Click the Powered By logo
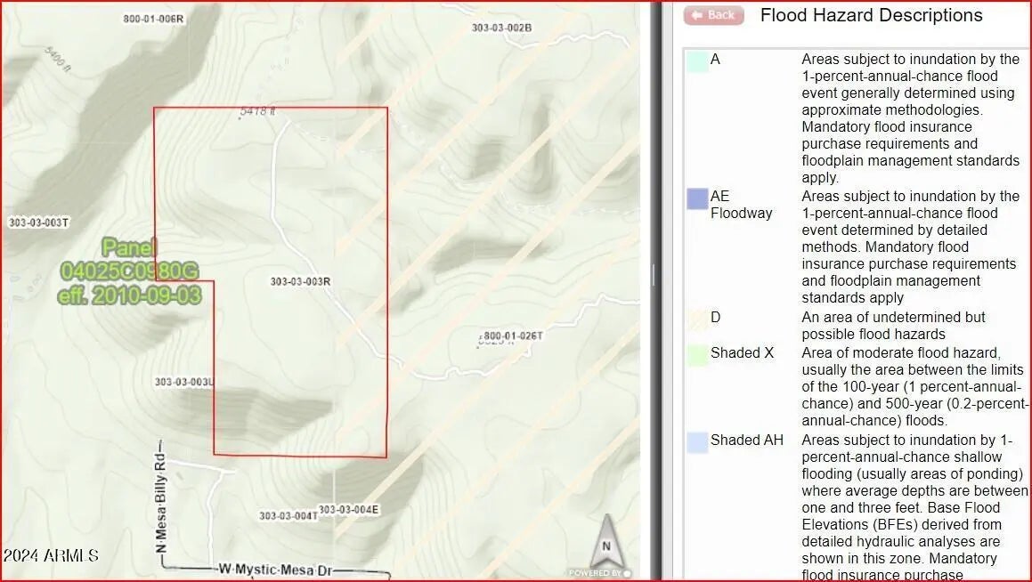The width and height of the screenshot is (1032, 582). point(599,573)
